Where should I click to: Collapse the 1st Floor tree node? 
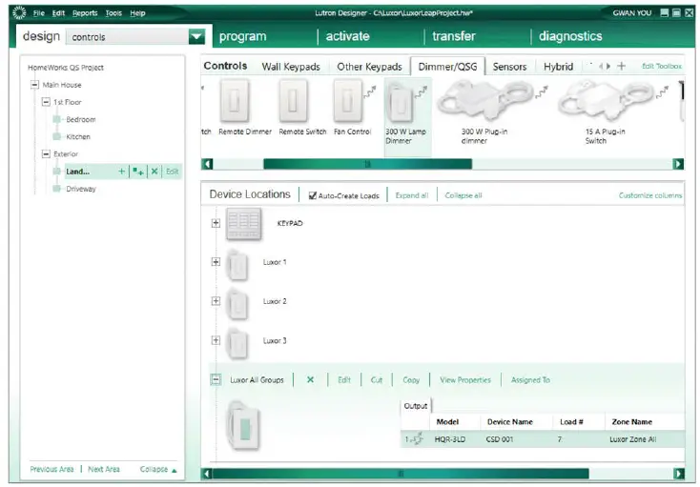[x=46, y=102]
